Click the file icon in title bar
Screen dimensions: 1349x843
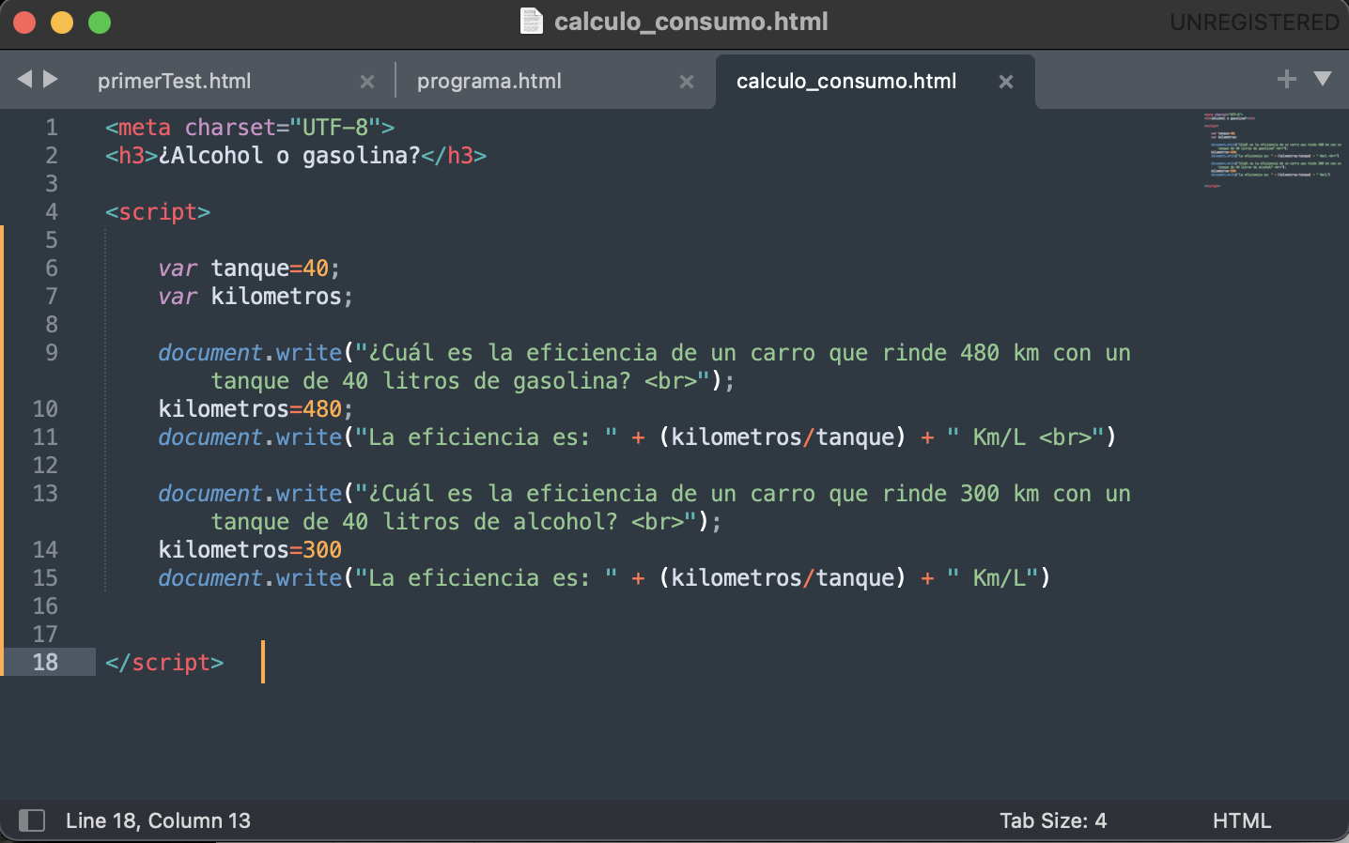(x=532, y=21)
